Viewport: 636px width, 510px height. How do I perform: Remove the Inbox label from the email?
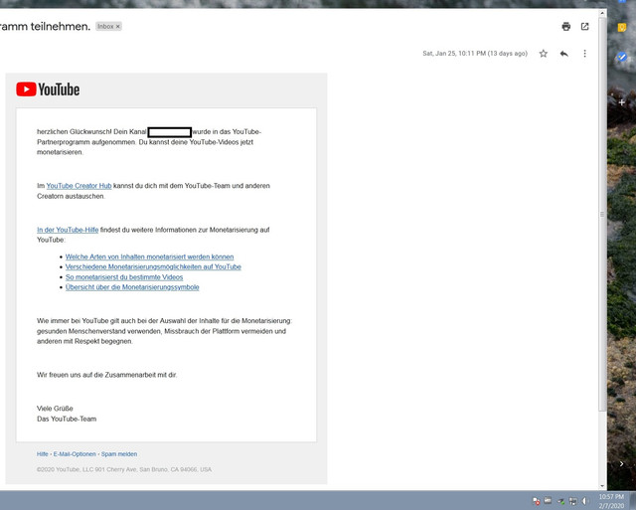point(118,27)
